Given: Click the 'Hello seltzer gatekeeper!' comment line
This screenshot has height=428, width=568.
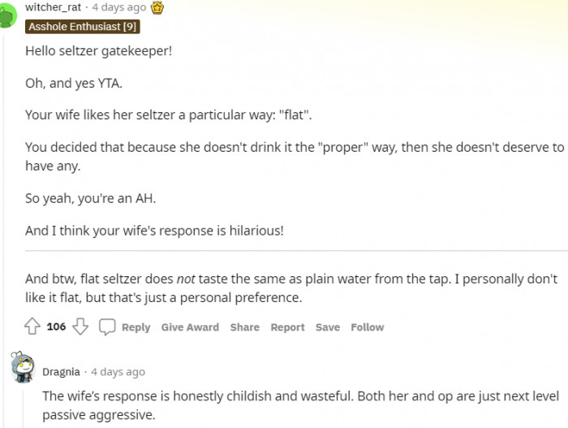Looking at the screenshot, I should 98,50.
